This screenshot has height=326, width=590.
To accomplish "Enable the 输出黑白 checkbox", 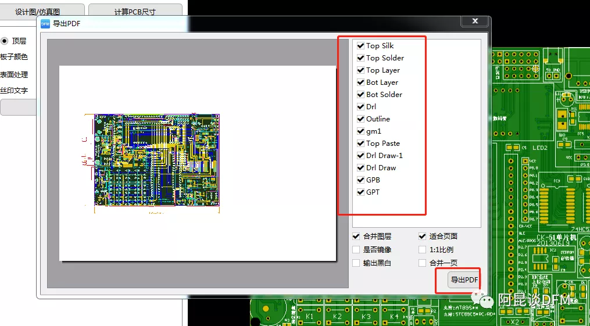I will [356, 263].
